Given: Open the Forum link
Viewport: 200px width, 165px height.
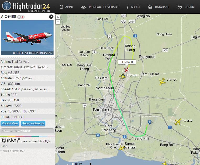Looking at the screenshot, I should 186,7.
